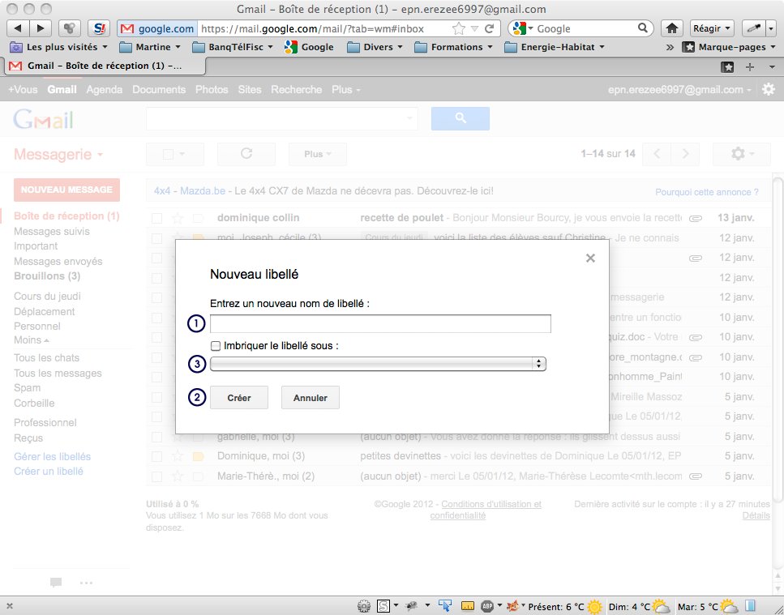The image size is (784, 615).
Task: Click the red S! toolbar icon
Action: coord(99,28)
